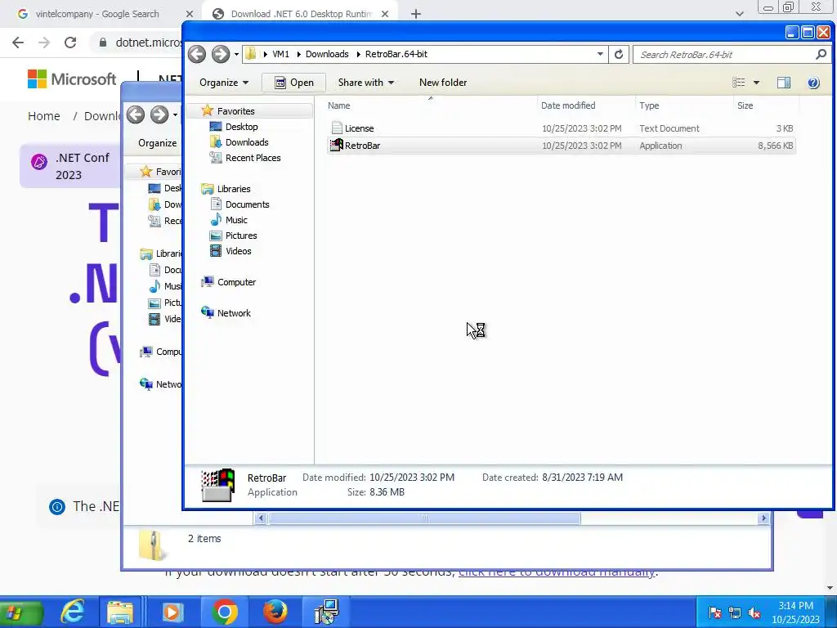
Task: Close the vintelcompany Google Search tab
Action: [x=190, y=14]
